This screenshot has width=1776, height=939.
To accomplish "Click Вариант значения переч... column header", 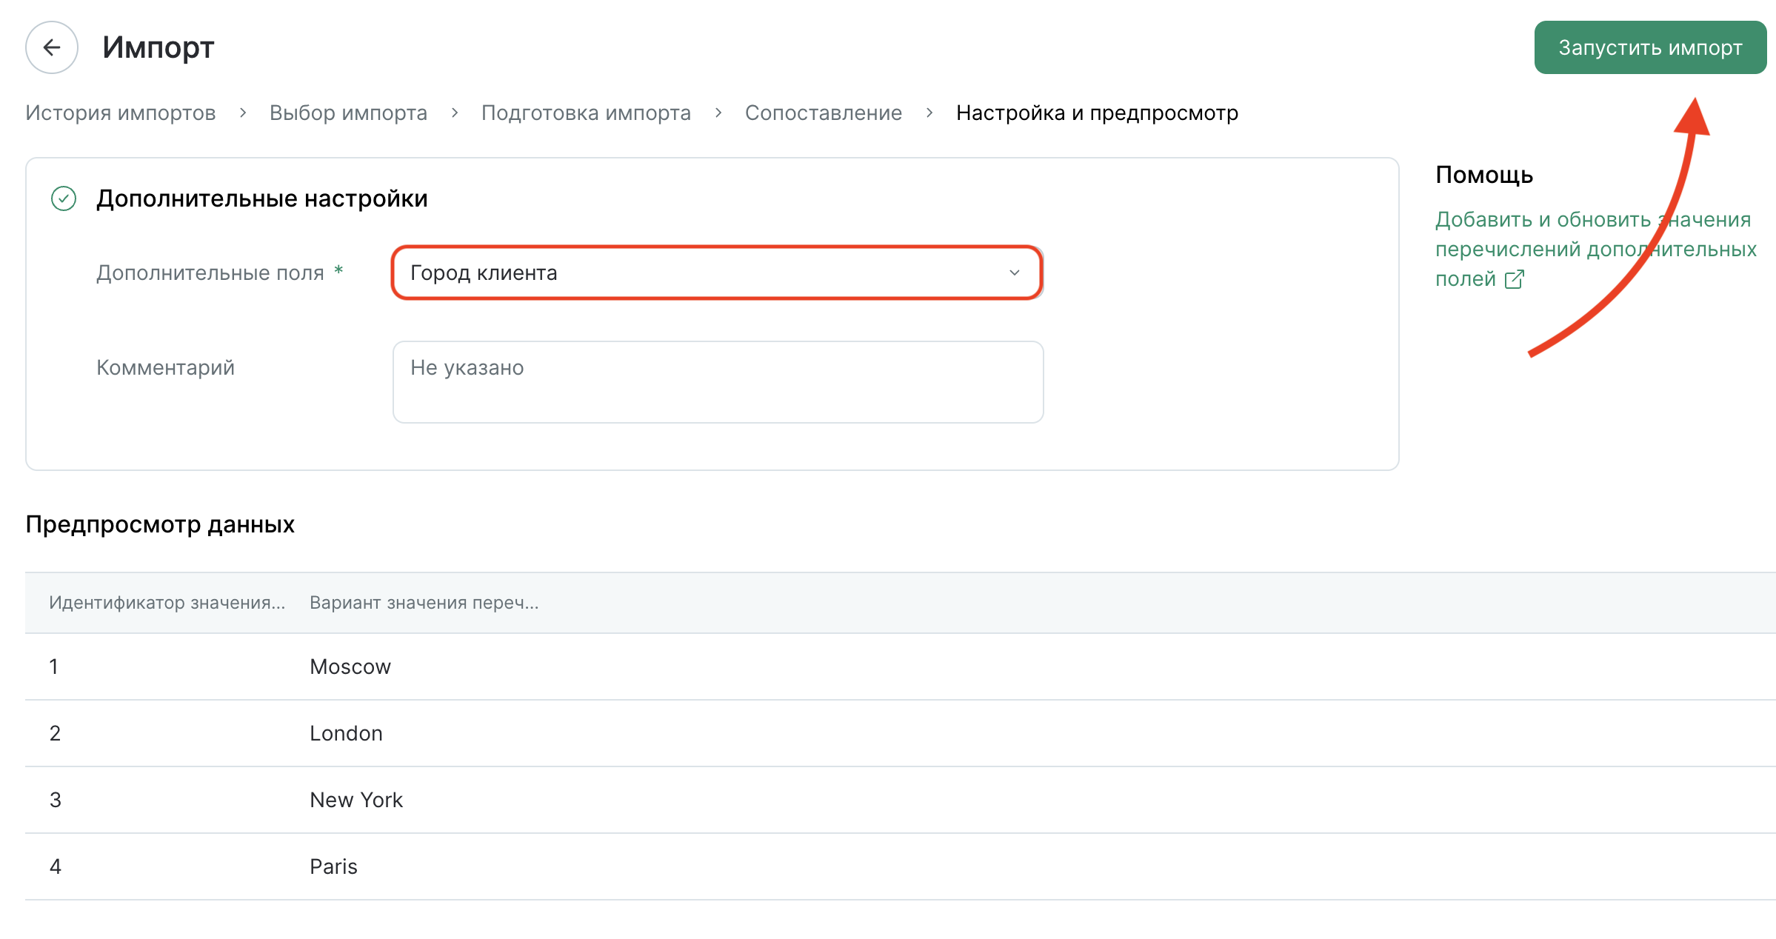I will (424, 603).
